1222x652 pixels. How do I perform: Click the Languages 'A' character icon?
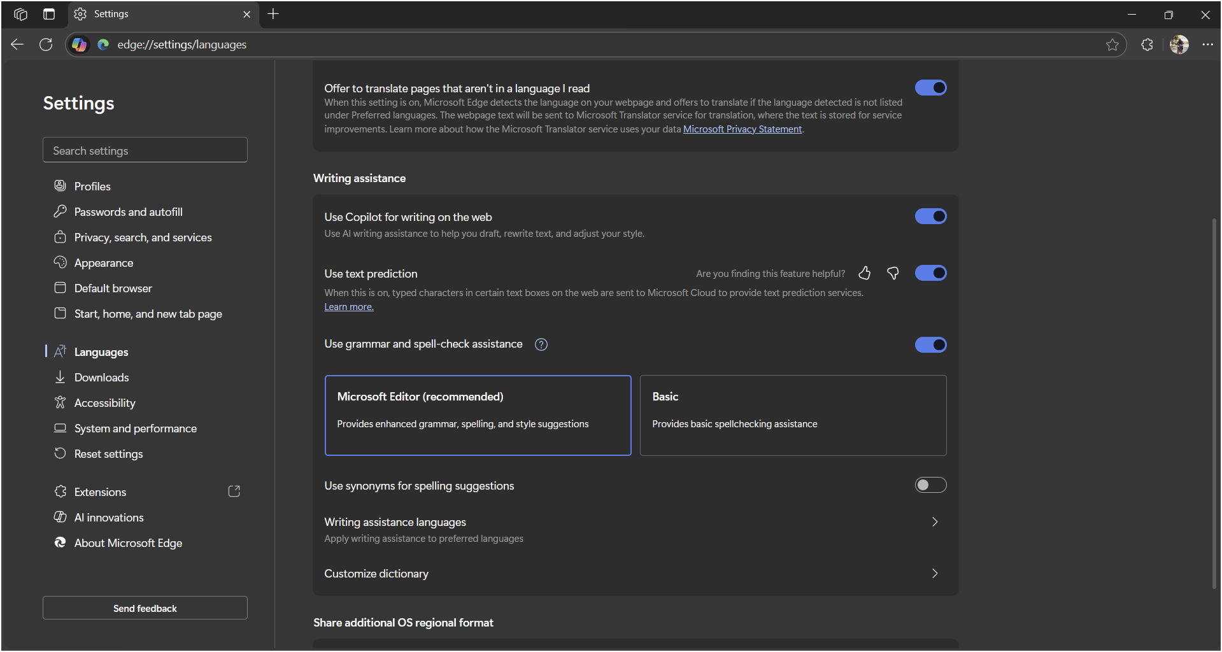(60, 351)
